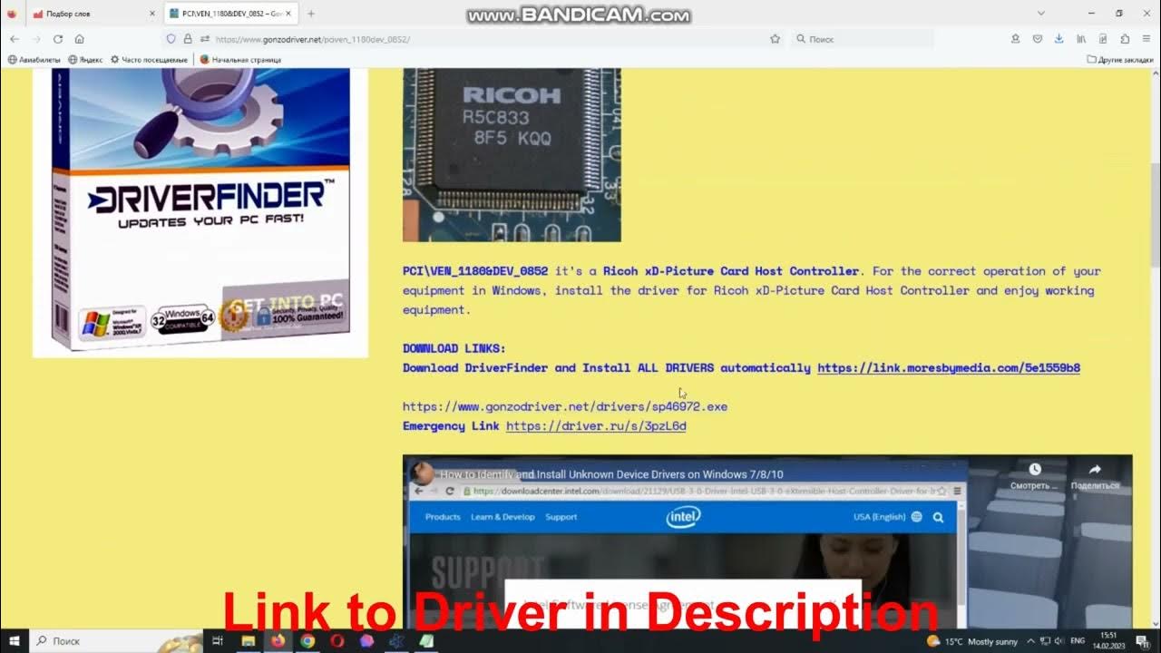Open the tracking protection shield icon

tap(171, 39)
